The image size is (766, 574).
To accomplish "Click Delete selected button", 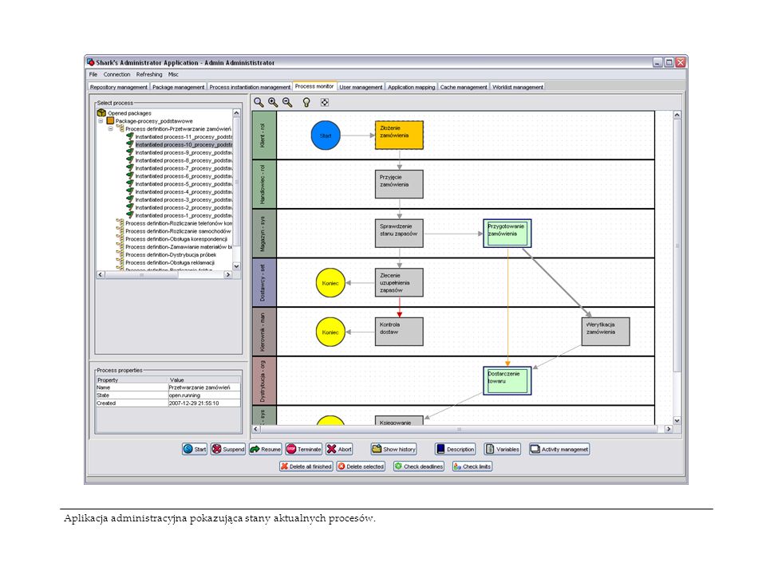I will click(361, 466).
